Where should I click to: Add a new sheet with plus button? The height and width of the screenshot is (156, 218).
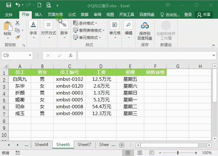(122, 145)
